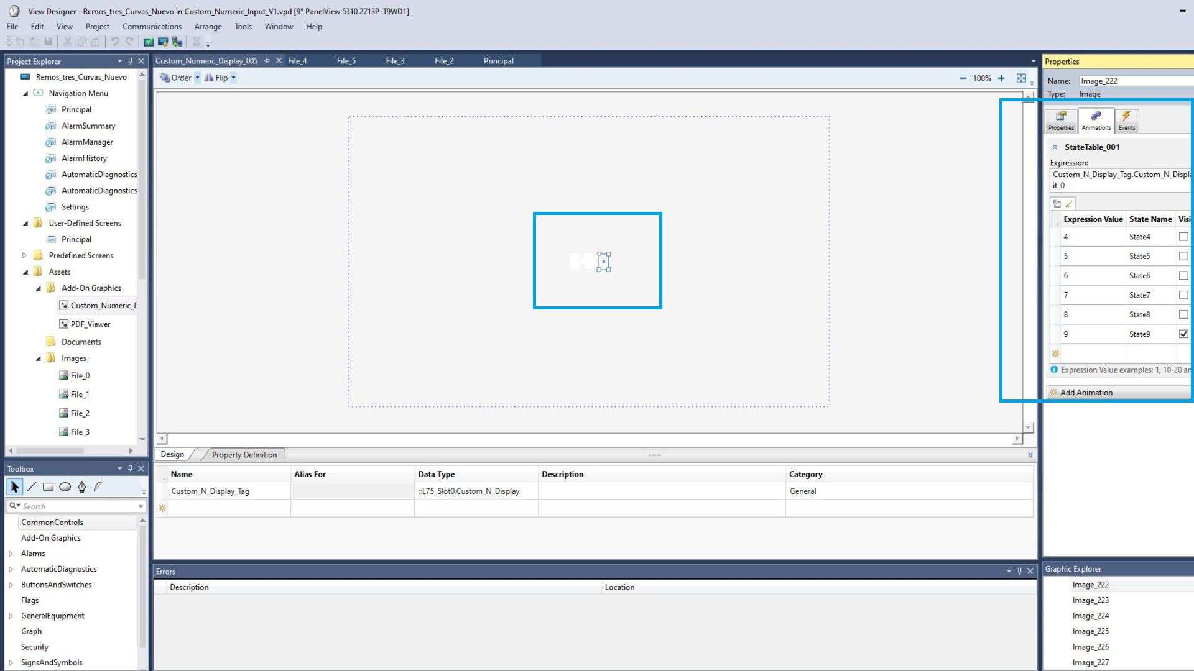Click the Expression field of StateTable_001
1194x671 pixels.
pyautogui.click(x=1121, y=180)
